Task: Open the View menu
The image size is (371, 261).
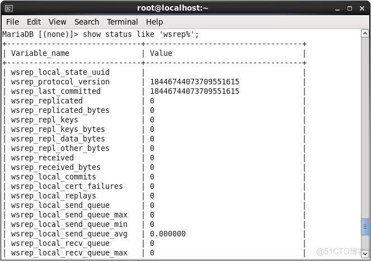Action: coord(57,22)
